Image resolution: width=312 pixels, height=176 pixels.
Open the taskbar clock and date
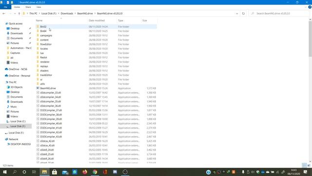point(293,172)
